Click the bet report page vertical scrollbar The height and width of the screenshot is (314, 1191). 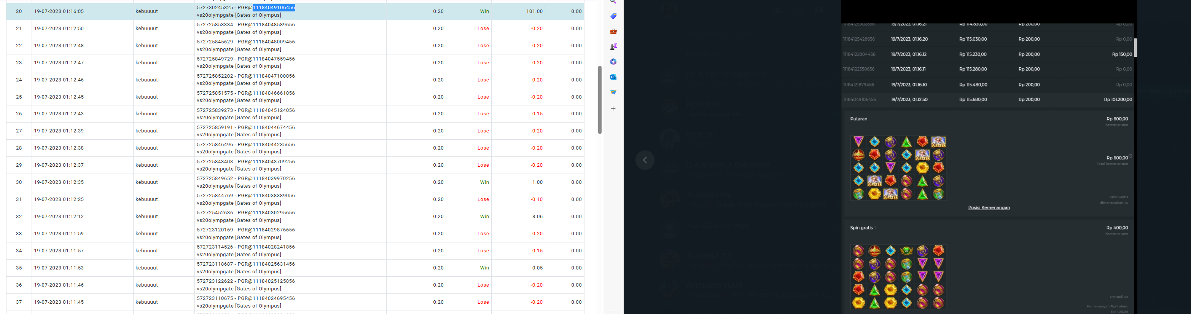point(600,100)
